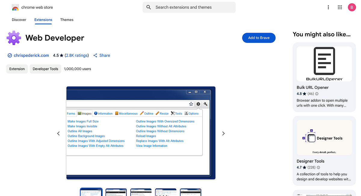Click the info icon next to Designer Tools' rating
The width and height of the screenshot is (361, 196).
pos(318,167)
